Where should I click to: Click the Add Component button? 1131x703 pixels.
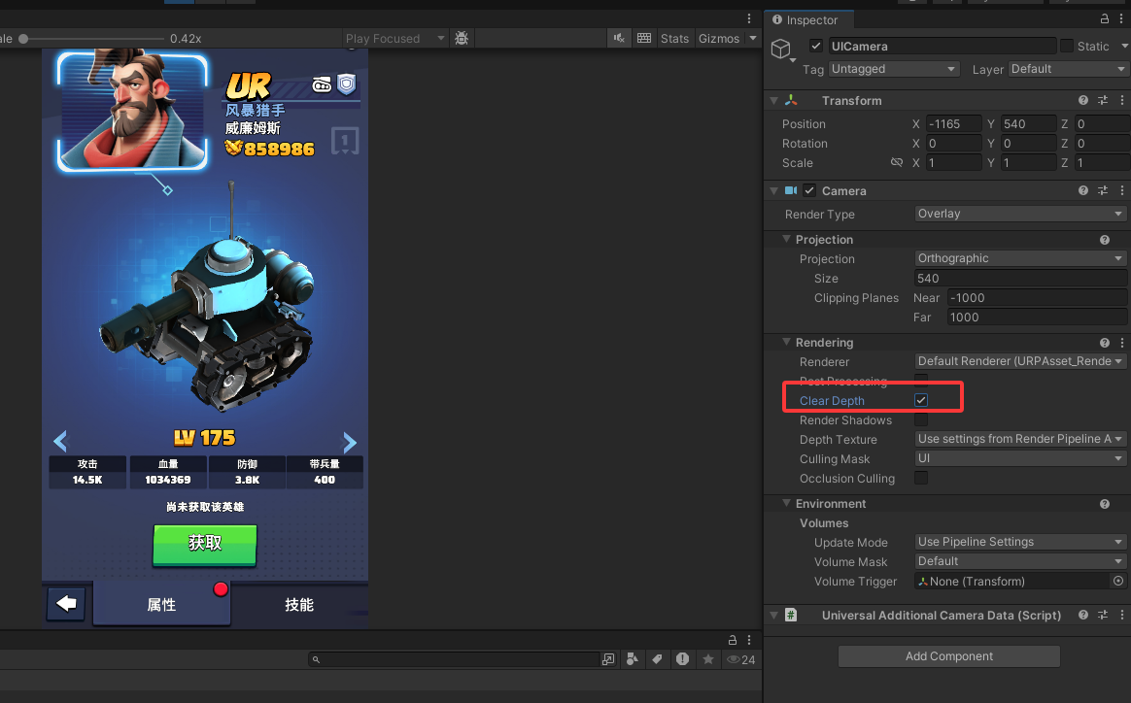[948, 655]
